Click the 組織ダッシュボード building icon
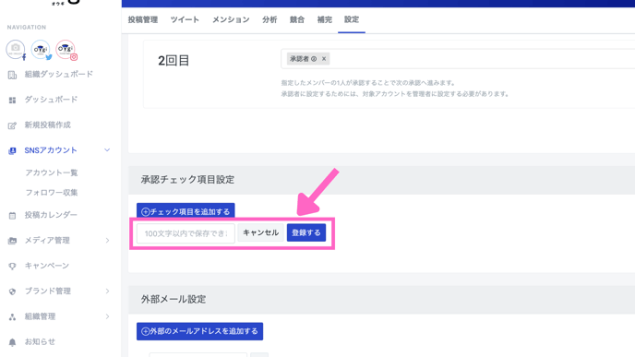This screenshot has width=635, height=357. pyautogui.click(x=12, y=75)
